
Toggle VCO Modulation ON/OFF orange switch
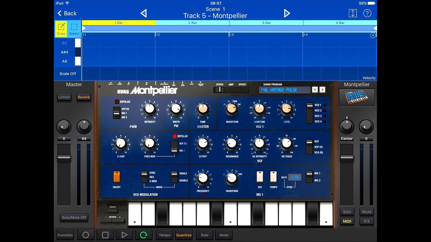point(117,177)
